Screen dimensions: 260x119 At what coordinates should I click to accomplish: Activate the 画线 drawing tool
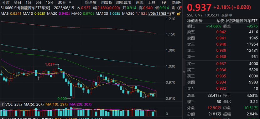[139, 2]
